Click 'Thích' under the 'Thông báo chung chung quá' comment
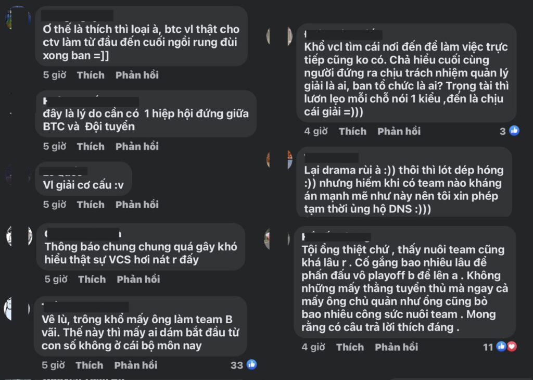Viewport: 533px width, 380px height. pyautogui.click(x=92, y=279)
